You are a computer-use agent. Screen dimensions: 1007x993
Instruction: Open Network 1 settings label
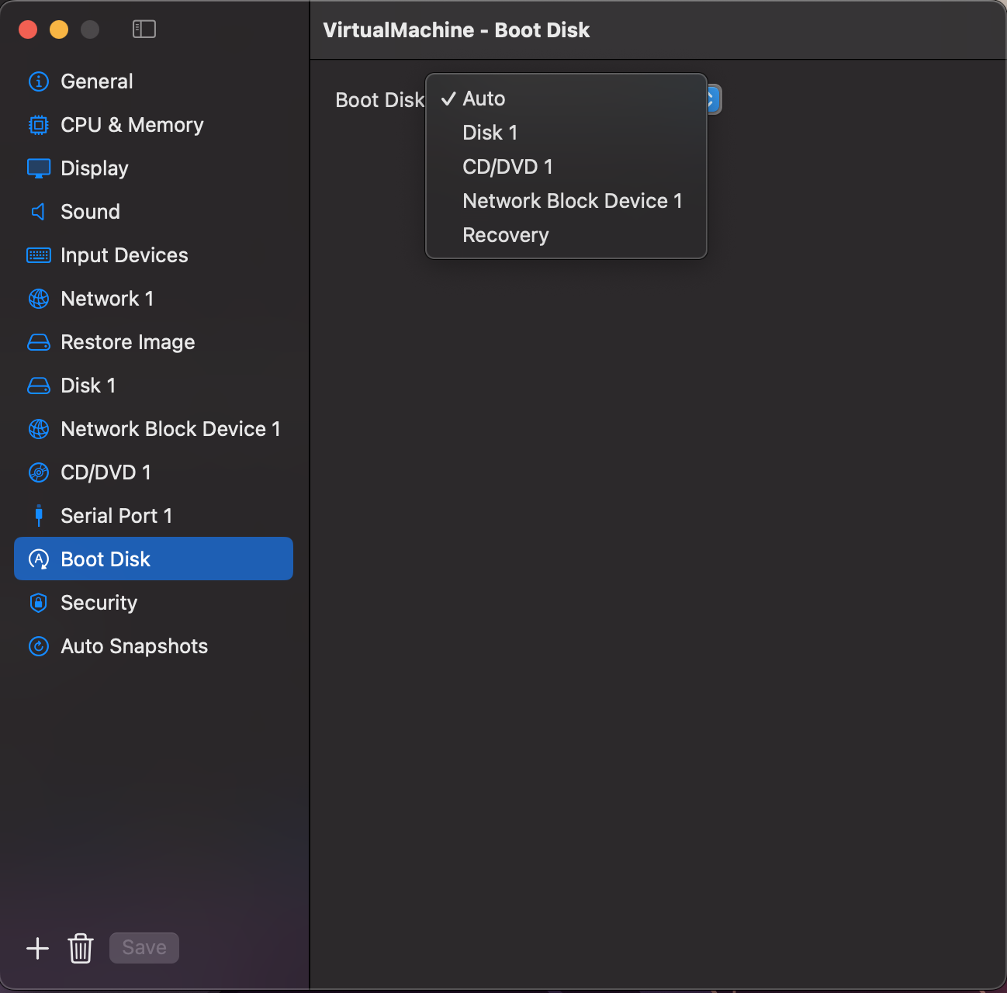[x=107, y=299]
